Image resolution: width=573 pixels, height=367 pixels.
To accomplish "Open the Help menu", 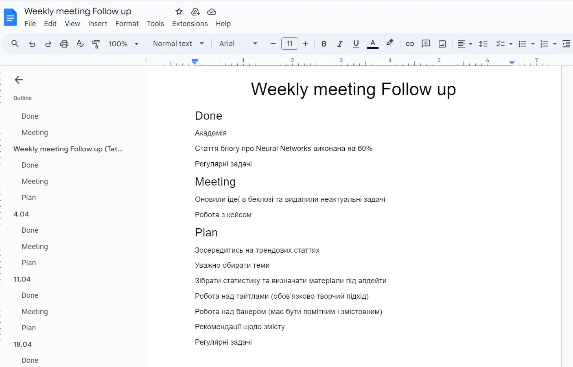I will pyautogui.click(x=223, y=24).
